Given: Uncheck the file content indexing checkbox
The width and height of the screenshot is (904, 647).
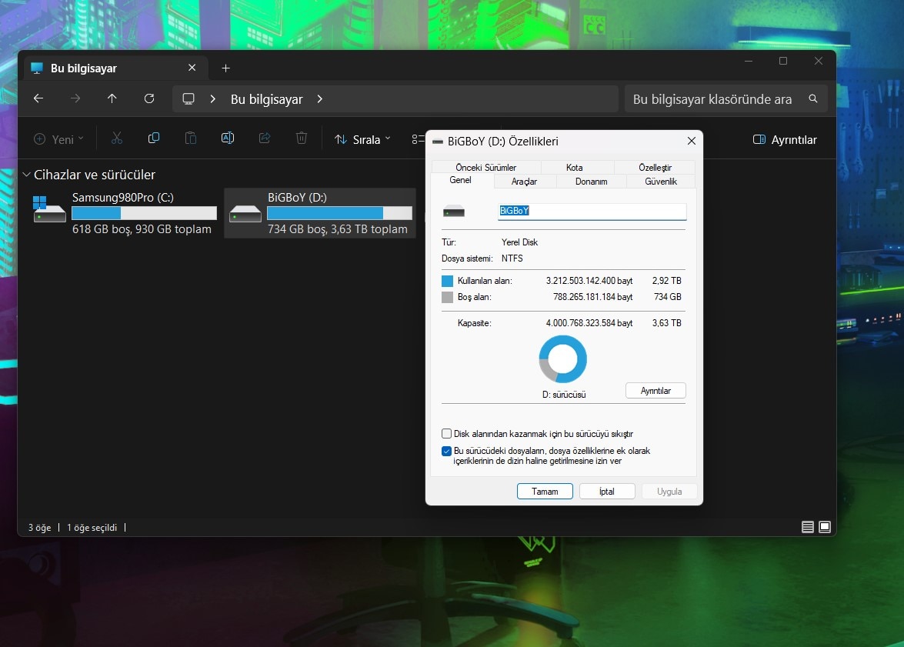Looking at the screenshot, I should pyautogui.click(x=446, y=452).
